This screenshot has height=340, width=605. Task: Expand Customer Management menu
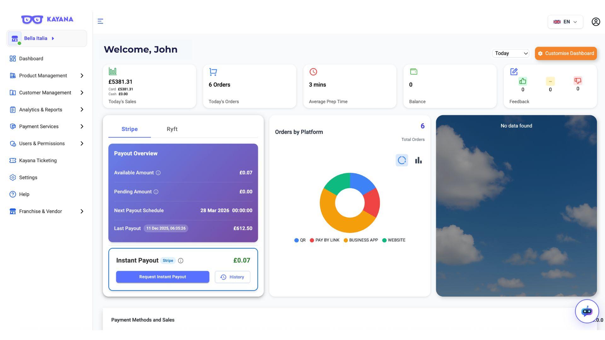pyautogui.click(x=47, y=93)
